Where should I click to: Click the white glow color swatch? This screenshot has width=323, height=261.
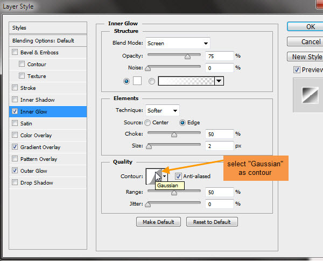(x=137, y=81)
